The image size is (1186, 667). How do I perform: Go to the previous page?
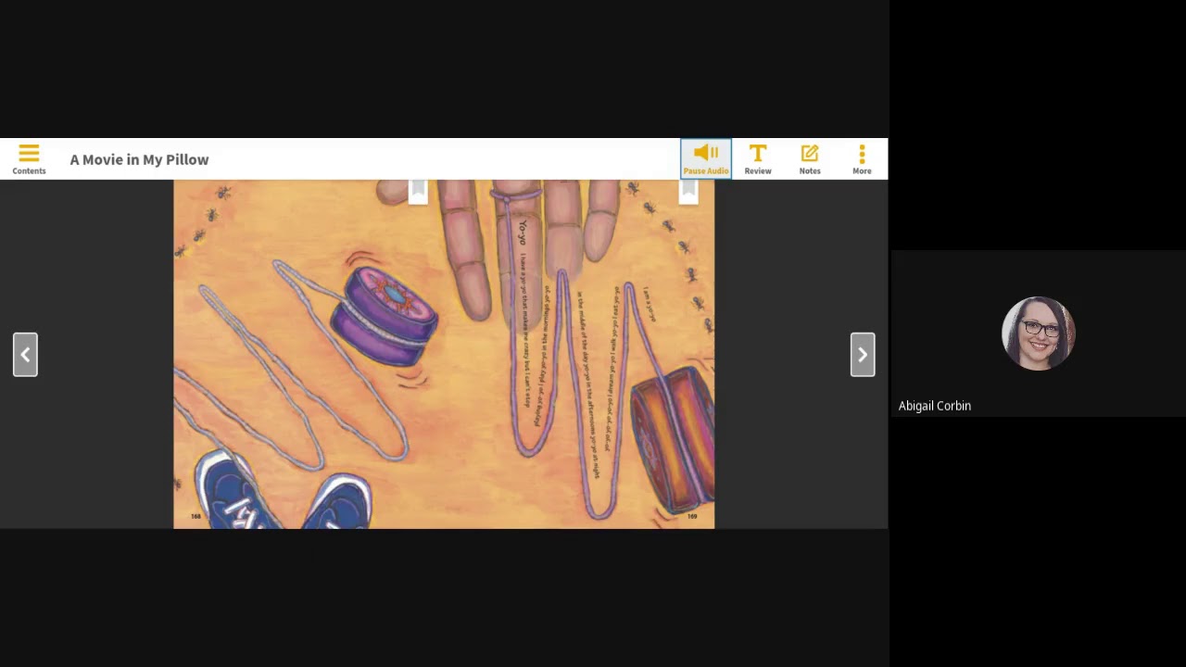click(25, 355)
